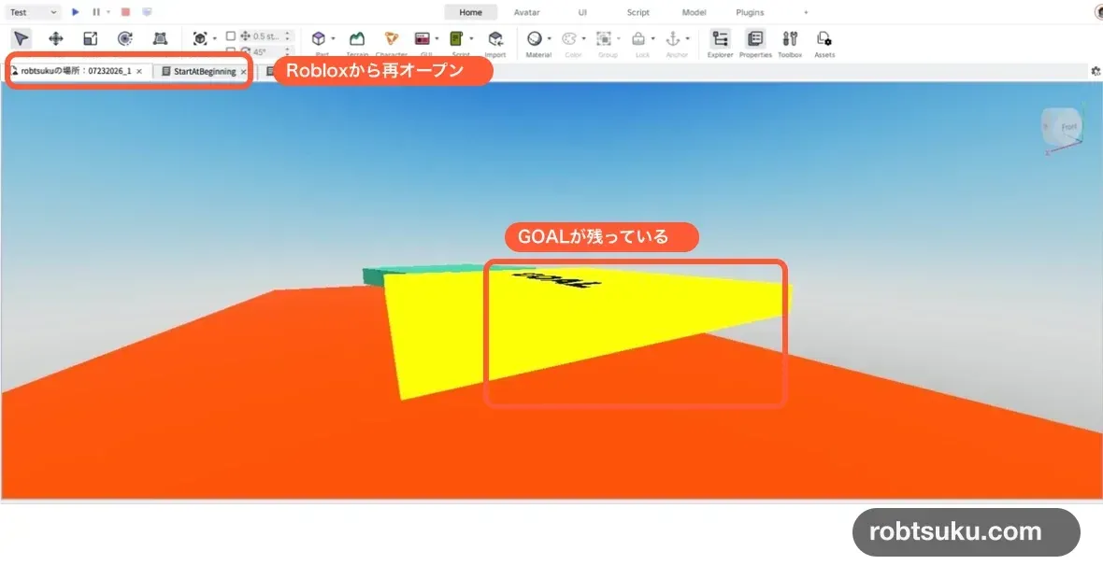The height and width of the screenshot is (579, 1103).
Task: Click the Lock icon
Action: click(638, 38)
